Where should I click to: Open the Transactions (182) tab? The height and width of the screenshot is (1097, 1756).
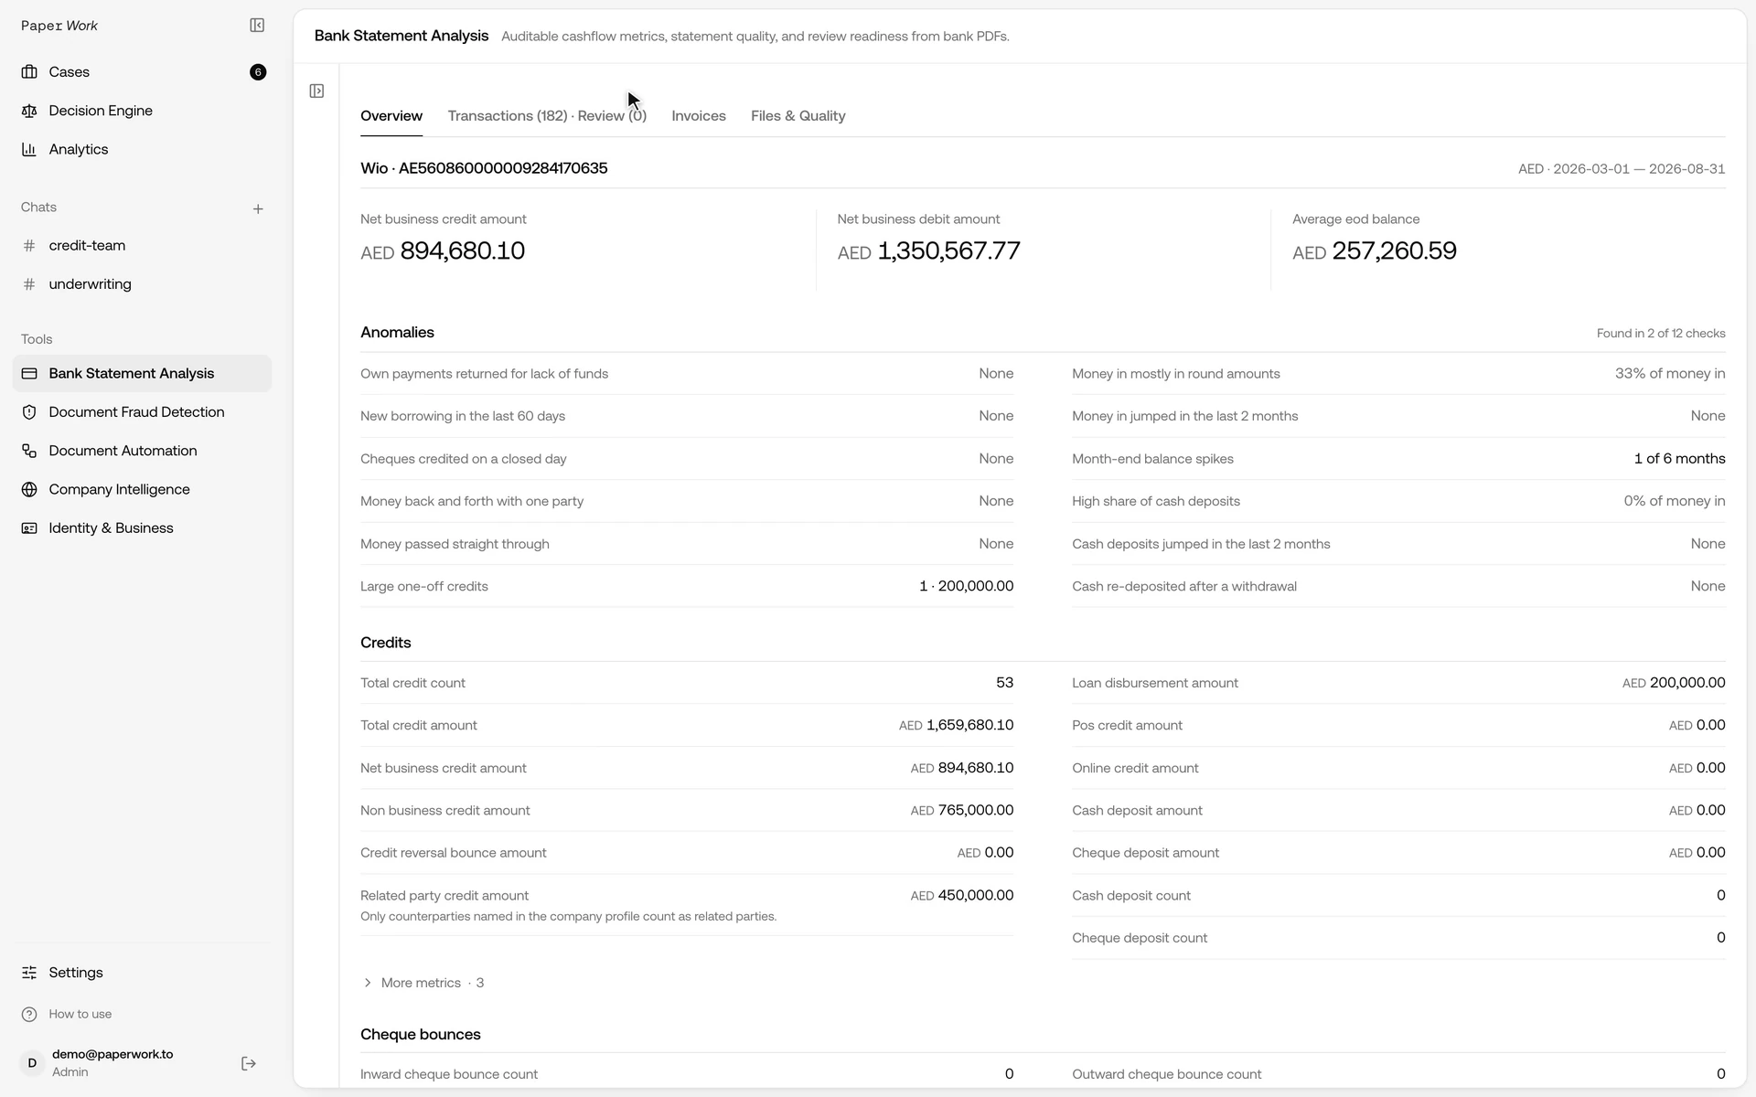pyautogui.click(x=547, y=116)
